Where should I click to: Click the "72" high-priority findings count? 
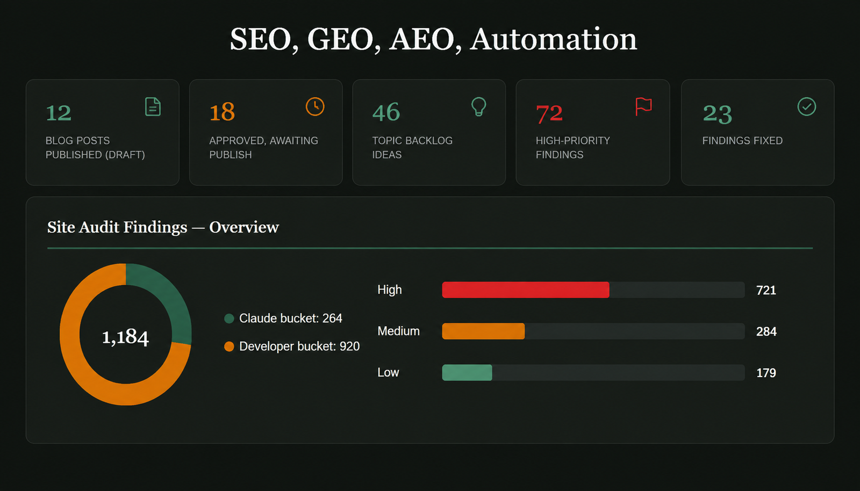click(x=549, y=113)
